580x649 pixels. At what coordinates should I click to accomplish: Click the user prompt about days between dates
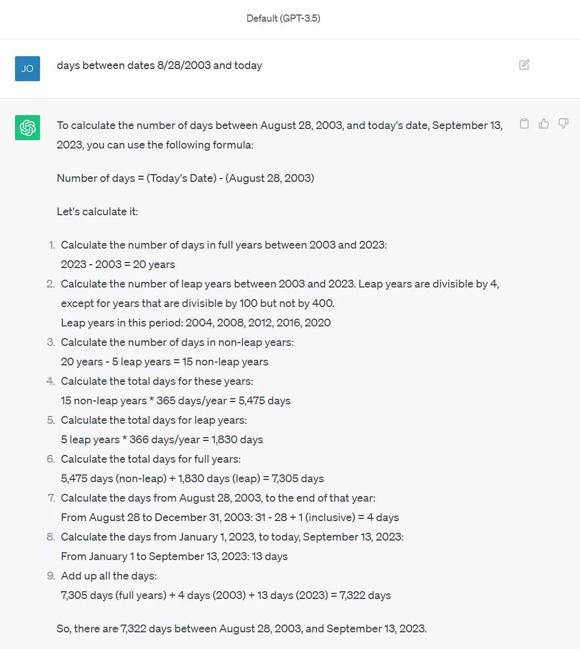[x=159, y=66]
